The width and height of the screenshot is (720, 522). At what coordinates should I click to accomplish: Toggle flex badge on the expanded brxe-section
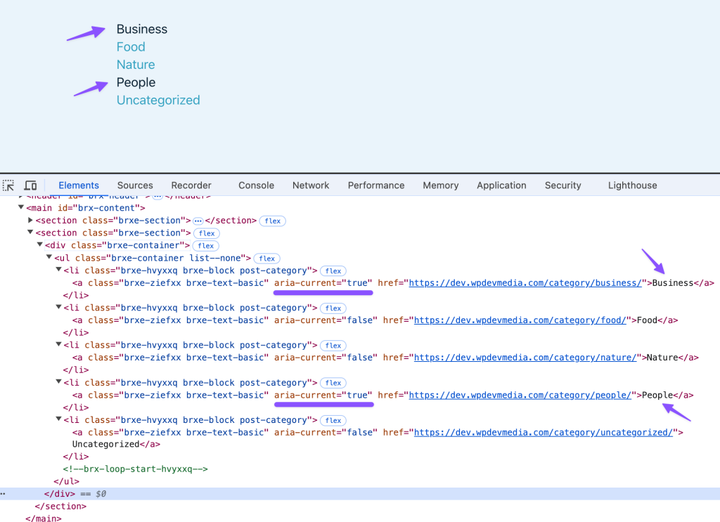click(206, 233)
